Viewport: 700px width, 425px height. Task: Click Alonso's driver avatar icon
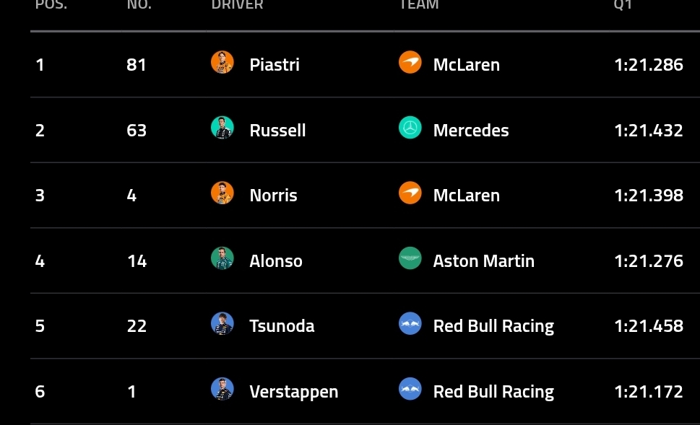(222, 259)
